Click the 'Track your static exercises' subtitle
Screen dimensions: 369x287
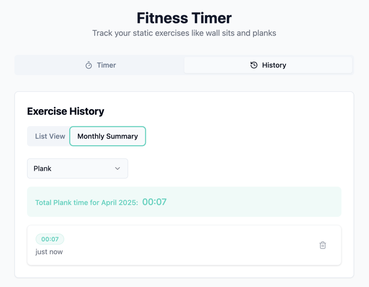tap(184, 33)
